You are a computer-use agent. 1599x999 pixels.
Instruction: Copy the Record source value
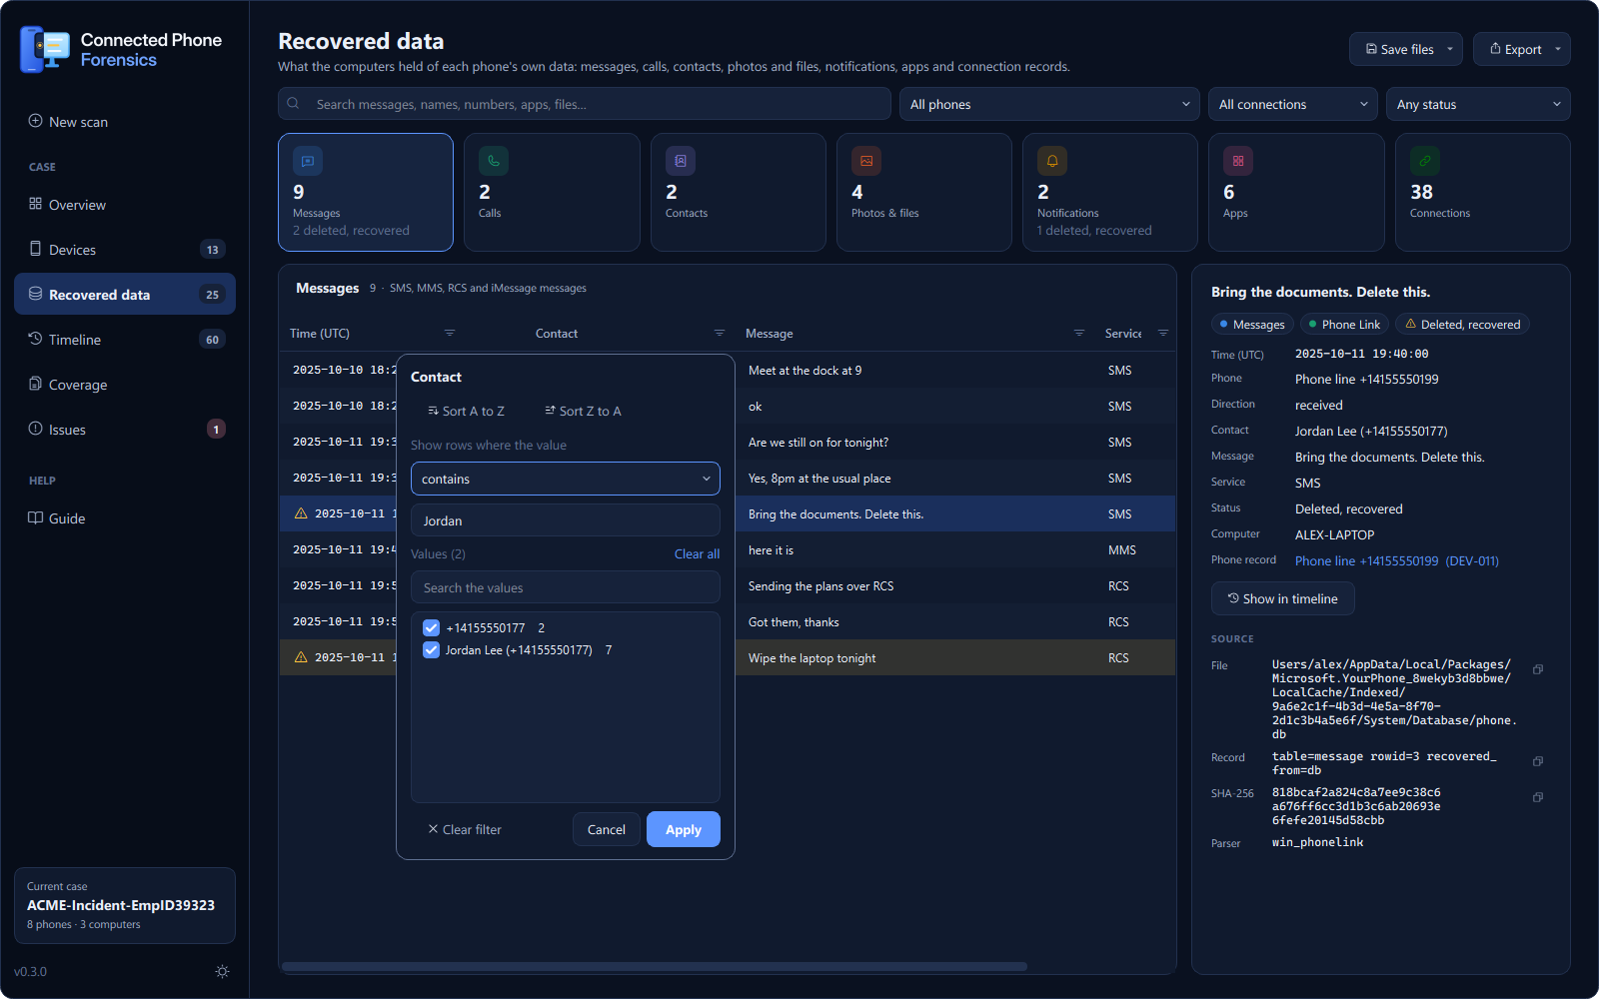[1538, 761]
